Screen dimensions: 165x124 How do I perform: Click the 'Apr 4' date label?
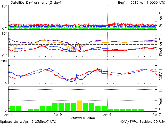point(8,114)
